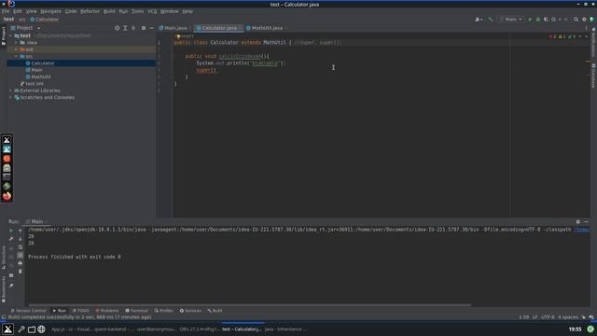This screenshot has width=597, height=336.
Task: Open Build tool window
Action: pos(215,311)
